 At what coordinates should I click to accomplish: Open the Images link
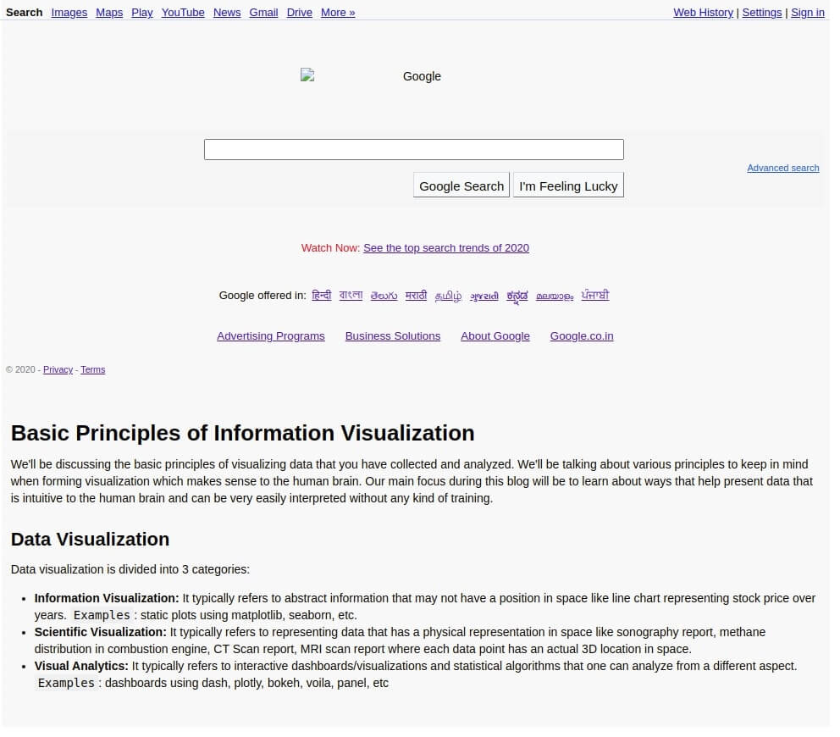click(x=69, y=13)
